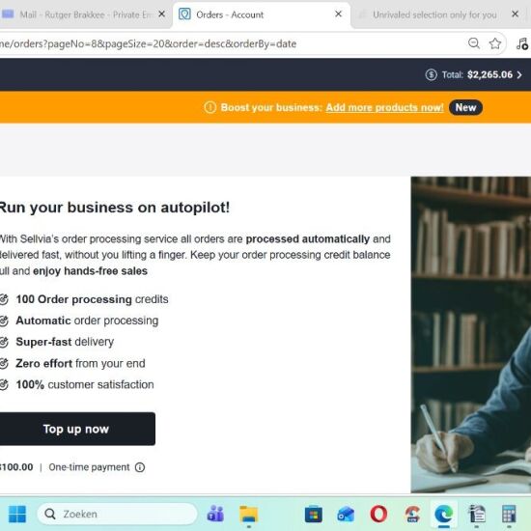The image size is (531, 531).
Task: Open File Explorer from the taskbar
Action: (x=249, y=514)
